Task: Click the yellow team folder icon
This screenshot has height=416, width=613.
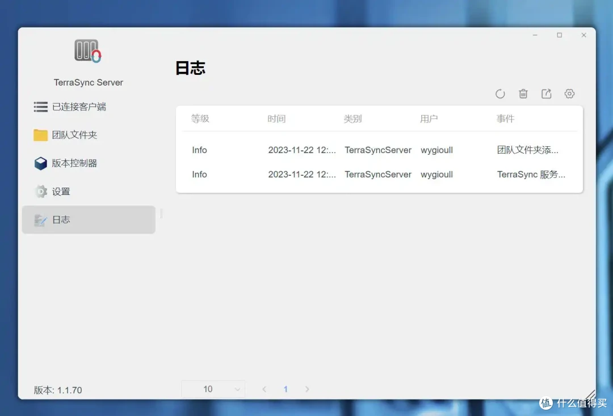Action: pyautogui.click(x=41, y=135)
